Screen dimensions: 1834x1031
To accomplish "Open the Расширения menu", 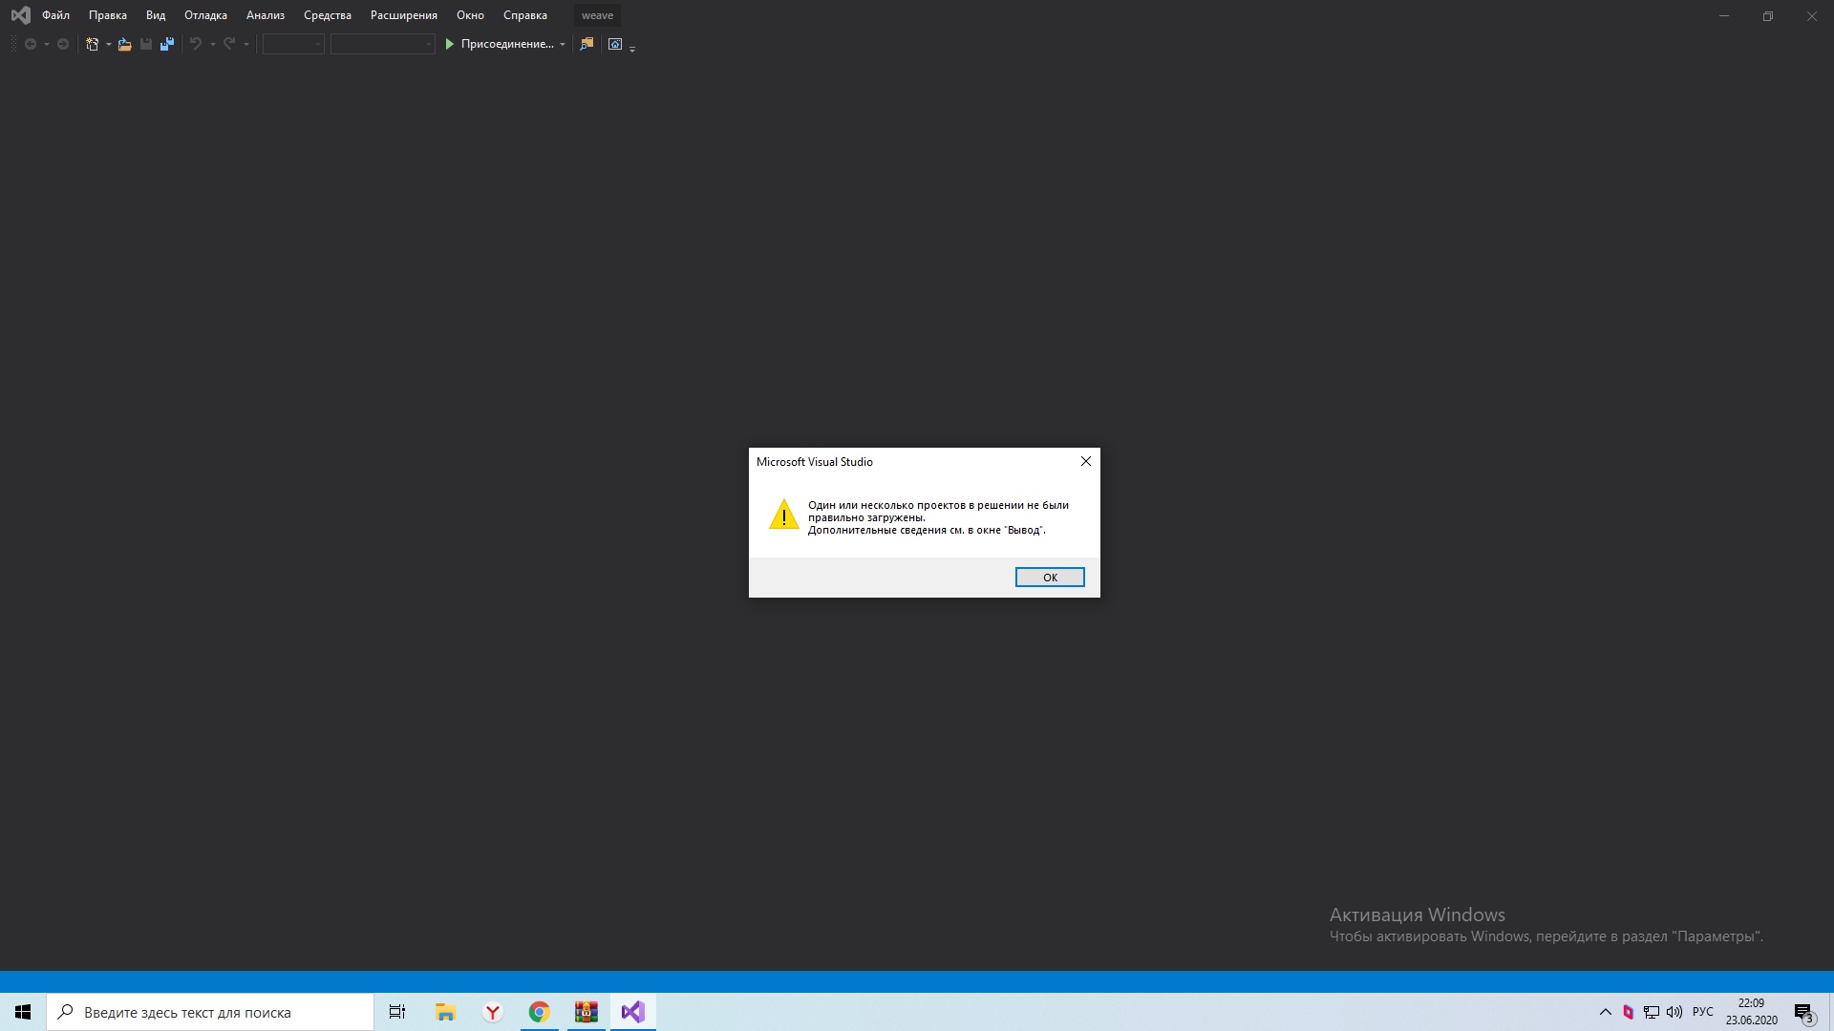I will point(403,15).
